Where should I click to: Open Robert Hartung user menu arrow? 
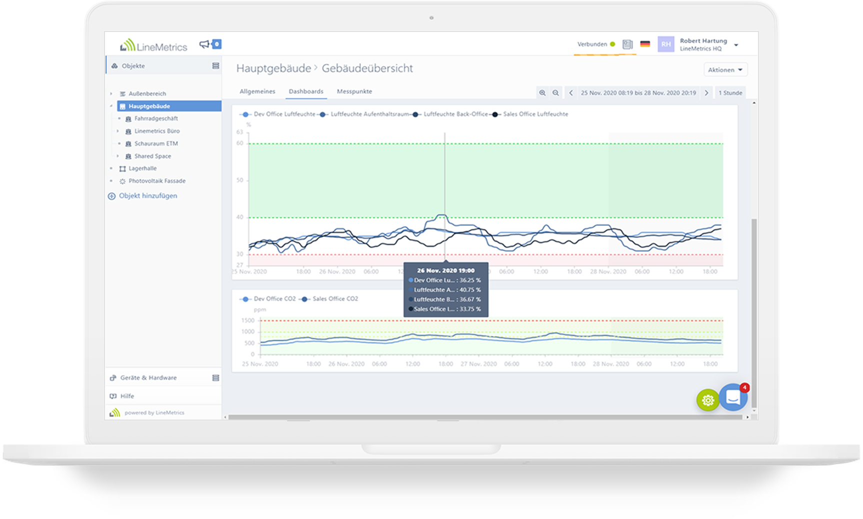(x=736, y=45)
